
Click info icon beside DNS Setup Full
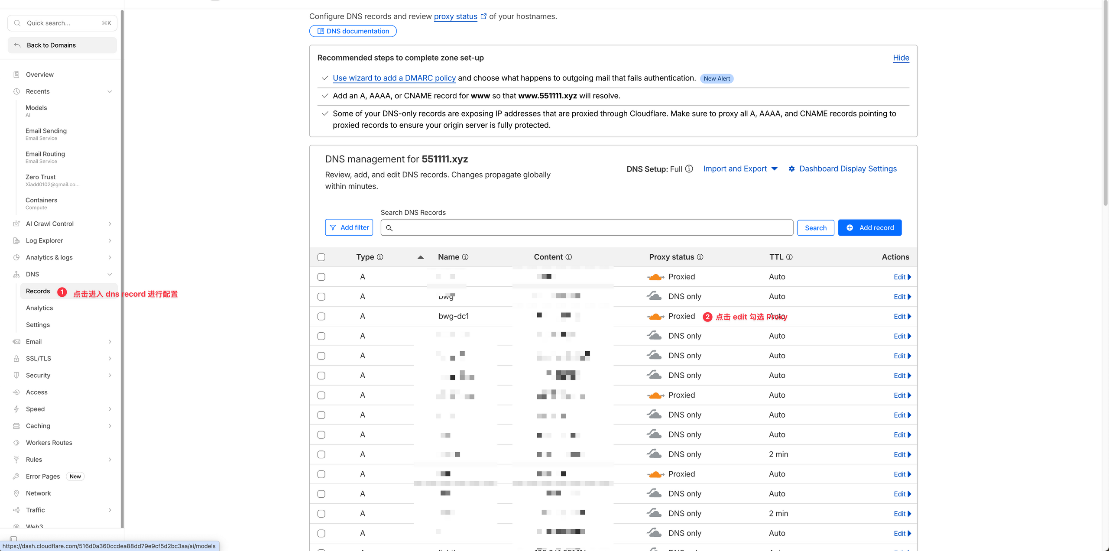click(689, 169)
